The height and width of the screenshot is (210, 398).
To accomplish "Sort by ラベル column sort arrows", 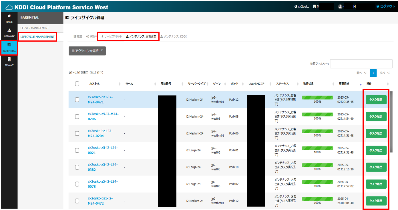I will click(x=155, y=84).
